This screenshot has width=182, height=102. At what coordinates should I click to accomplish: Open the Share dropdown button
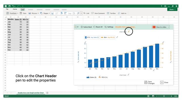[x=172, y=9]
